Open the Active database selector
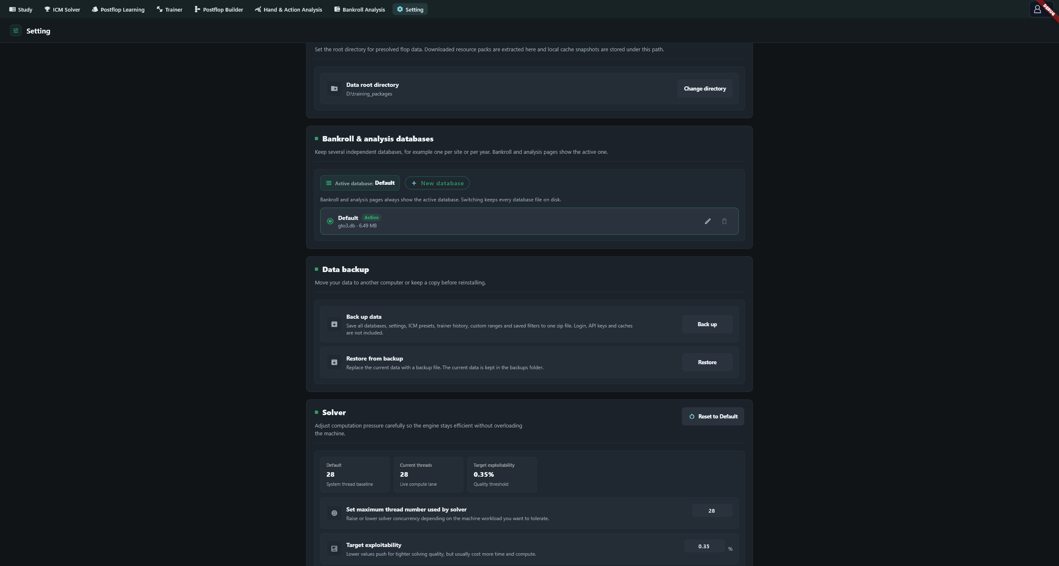The width and height of the screenshot is (1059, 566). (x=360, y=183)
